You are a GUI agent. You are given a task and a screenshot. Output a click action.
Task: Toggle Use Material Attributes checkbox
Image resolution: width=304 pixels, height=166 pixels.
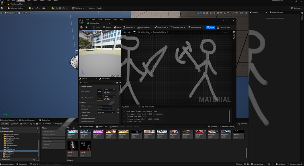98,118
